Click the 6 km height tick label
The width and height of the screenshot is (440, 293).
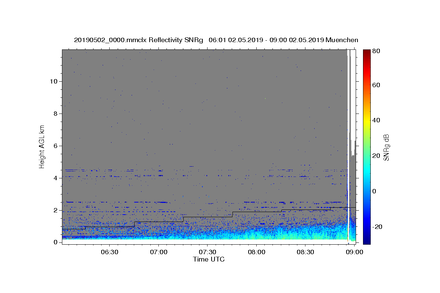(55, 146)
